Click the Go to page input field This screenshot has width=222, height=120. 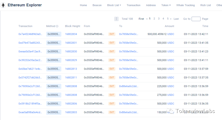(x=196, y=19)
